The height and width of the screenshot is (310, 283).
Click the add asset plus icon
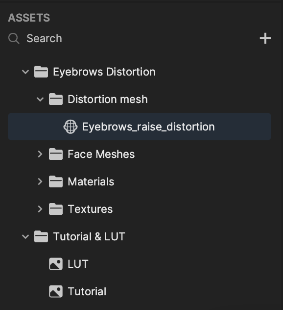[x=265, y=38]
